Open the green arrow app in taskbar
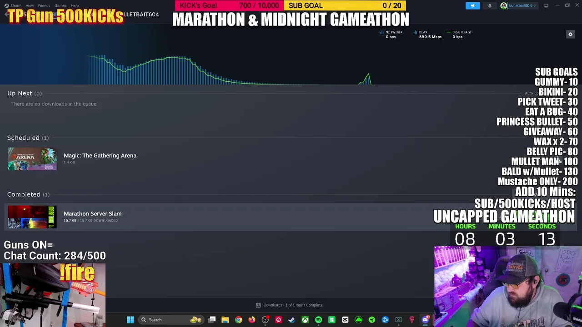This screenshot has height=327, width=582. pyautogui.click(x=371, y=320)
